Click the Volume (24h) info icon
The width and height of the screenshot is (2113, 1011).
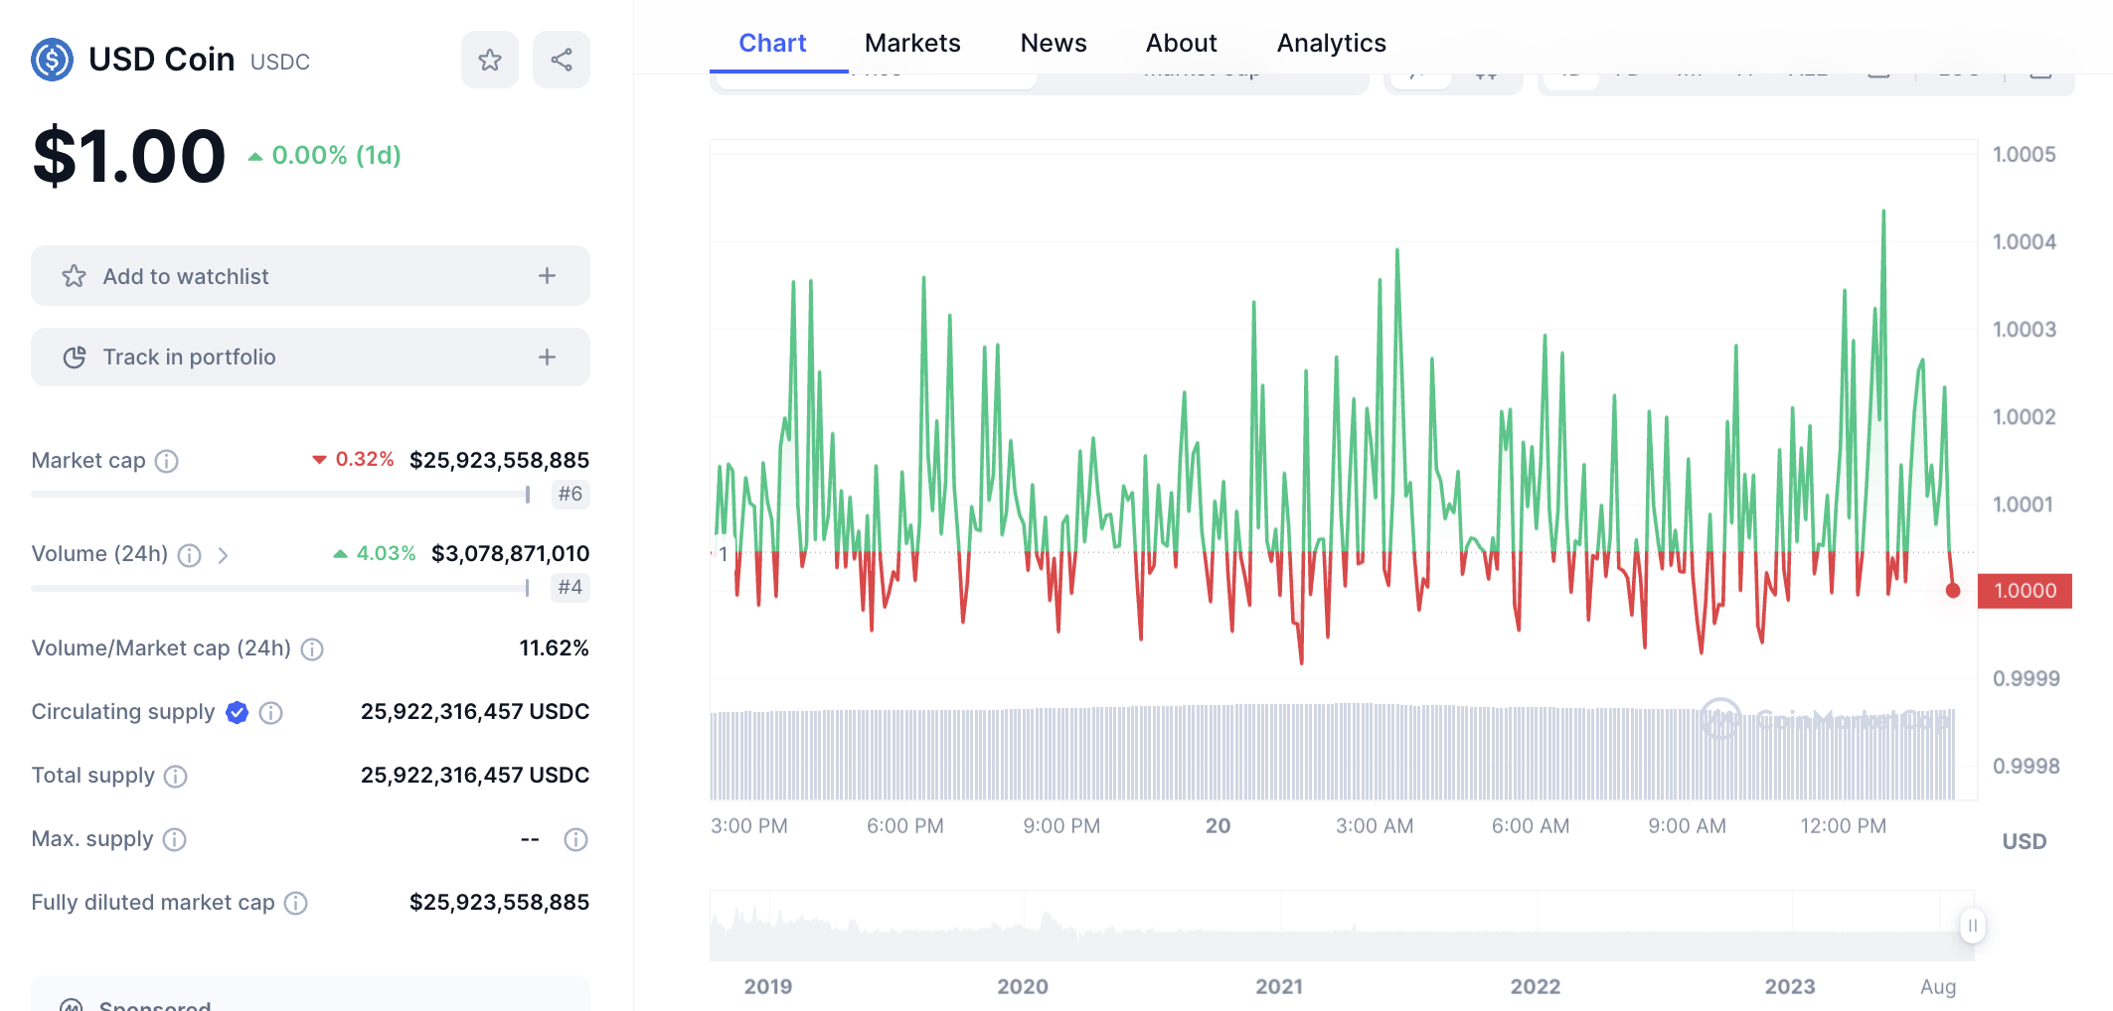189,555
